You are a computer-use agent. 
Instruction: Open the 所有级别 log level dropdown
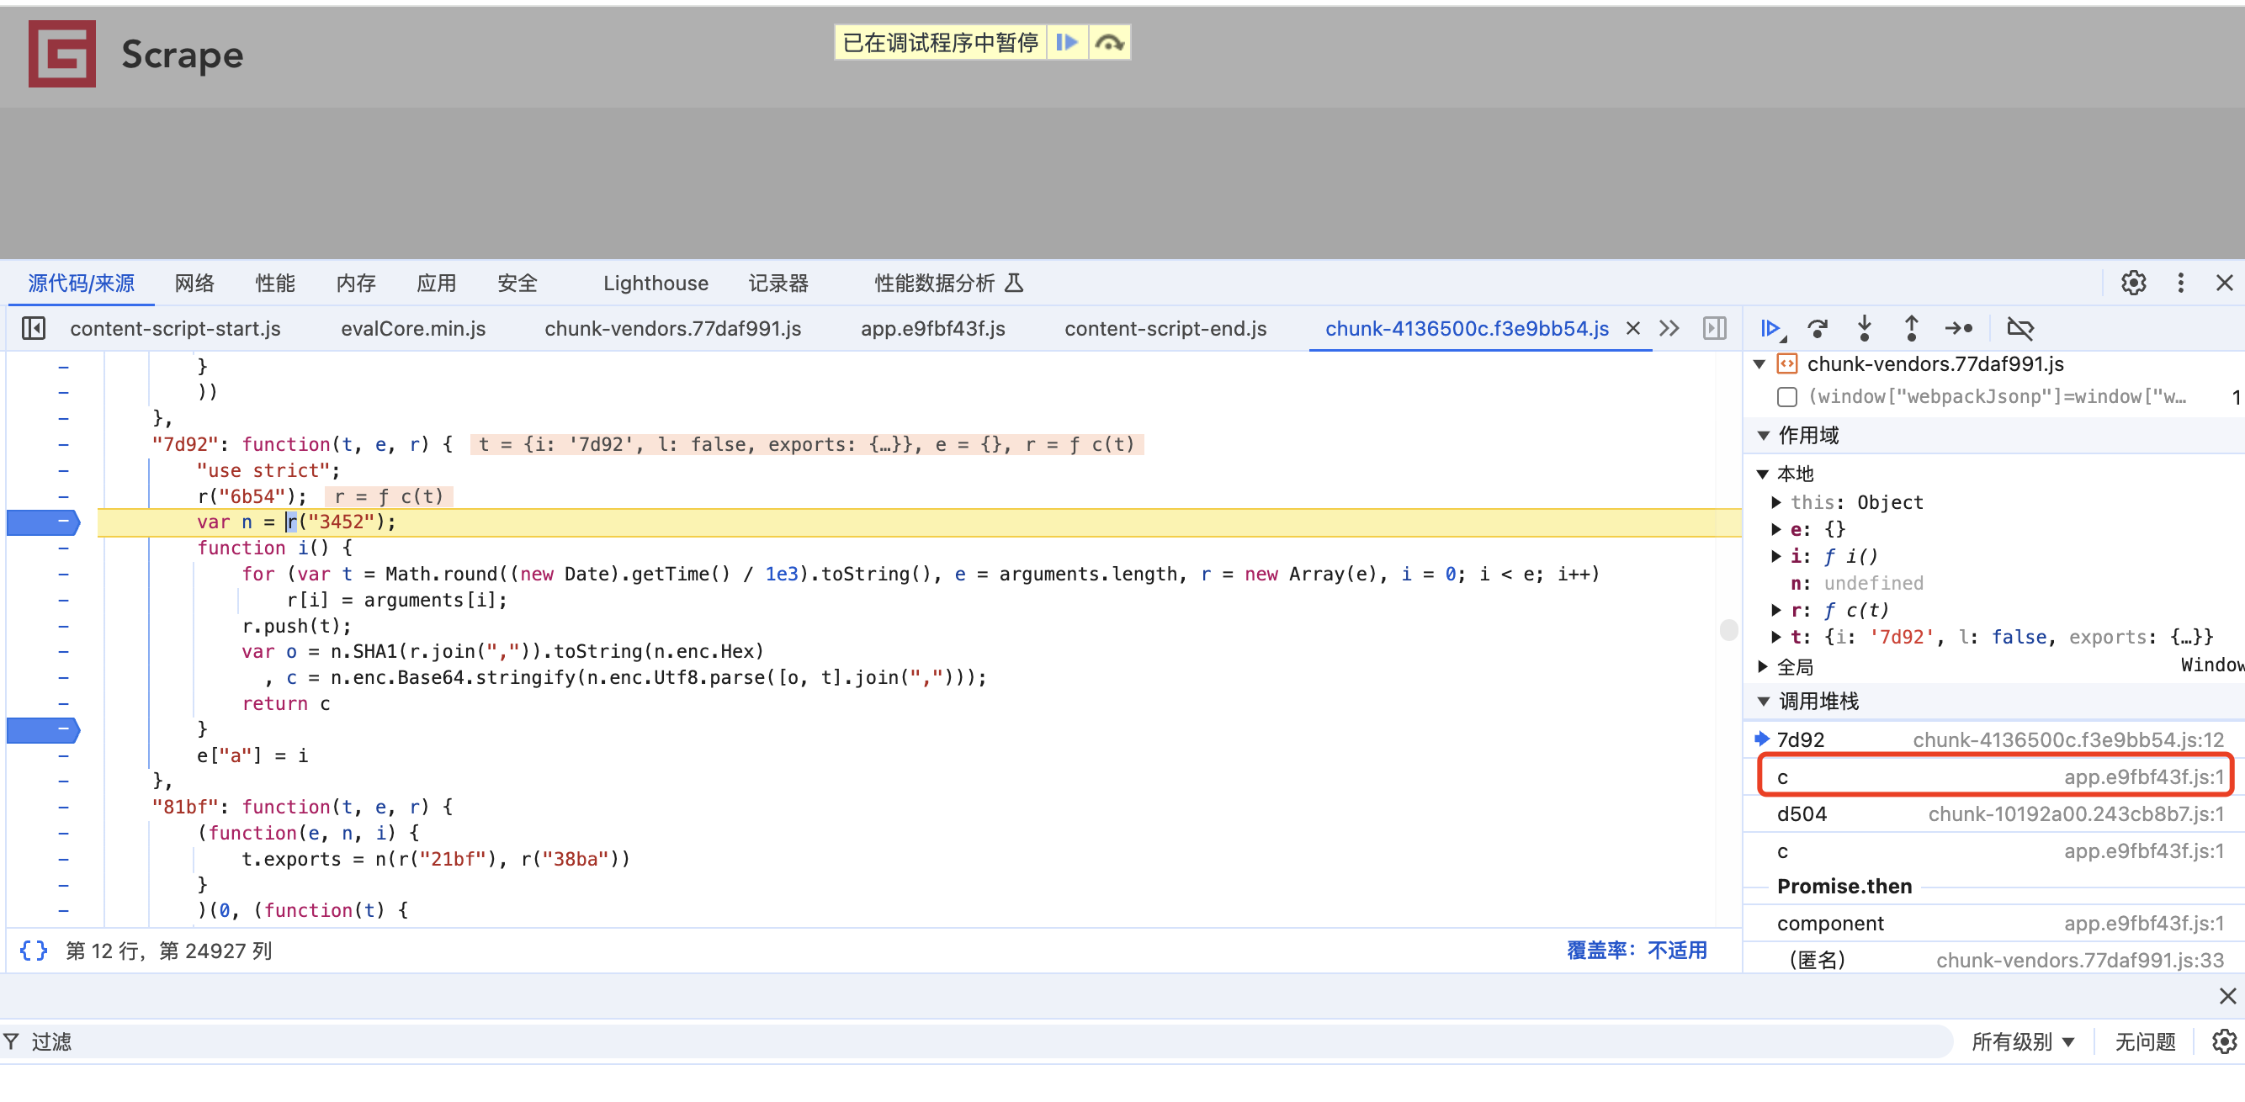click(2023, 1042)
